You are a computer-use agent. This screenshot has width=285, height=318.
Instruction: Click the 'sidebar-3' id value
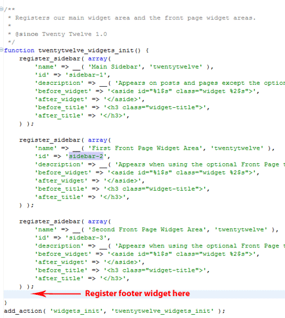click(86, 238)
